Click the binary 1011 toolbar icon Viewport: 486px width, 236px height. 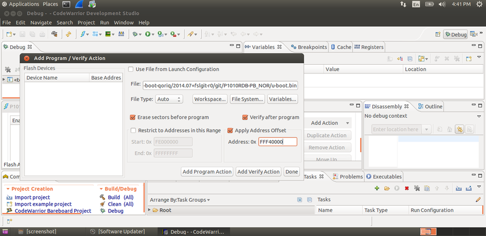click(95, 34)
